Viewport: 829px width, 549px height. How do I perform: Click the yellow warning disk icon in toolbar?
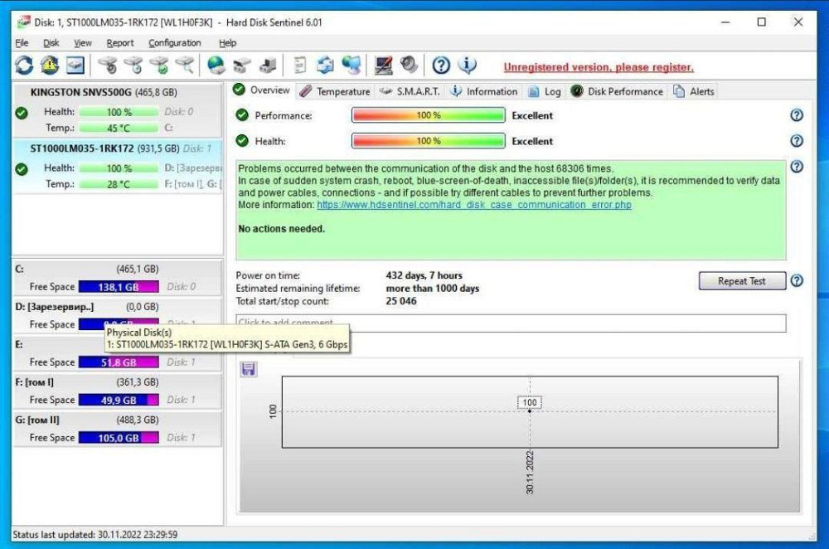pyautogui.click(x=50, y=65)
